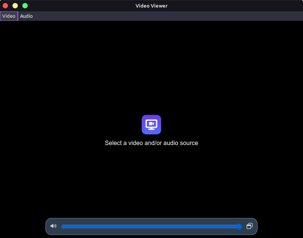Screen dimensions: 303x238
Task: Click the "Video Viewer" window title
Action: click(151, 6)
